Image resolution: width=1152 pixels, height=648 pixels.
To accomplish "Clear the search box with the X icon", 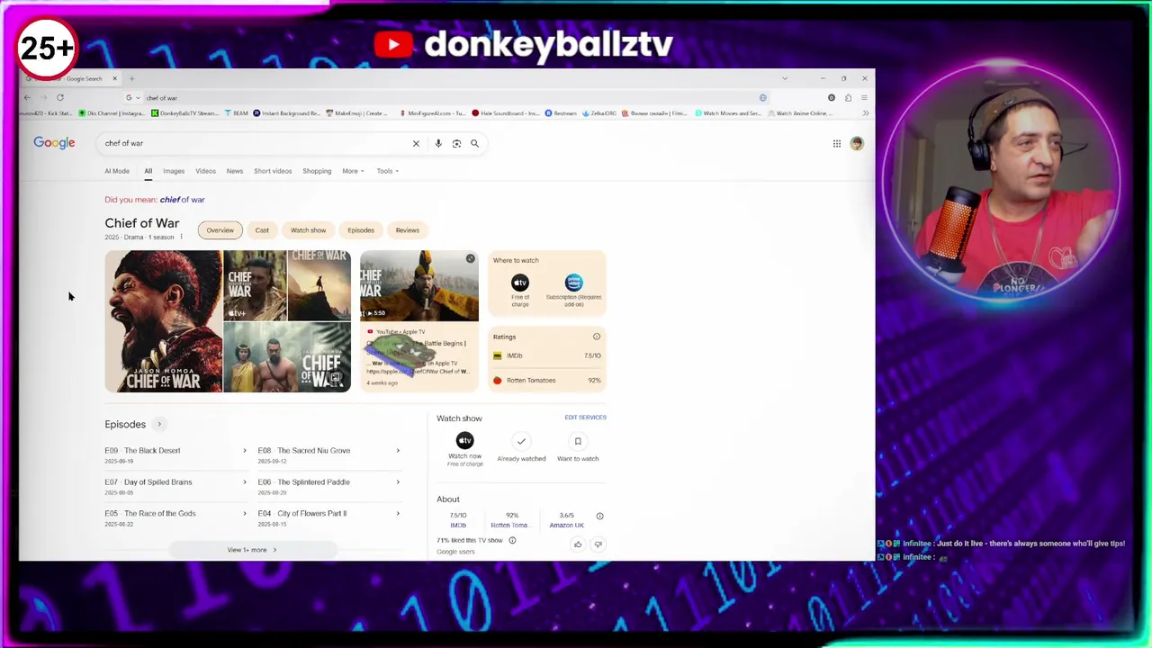I will [x=416, y=143].
